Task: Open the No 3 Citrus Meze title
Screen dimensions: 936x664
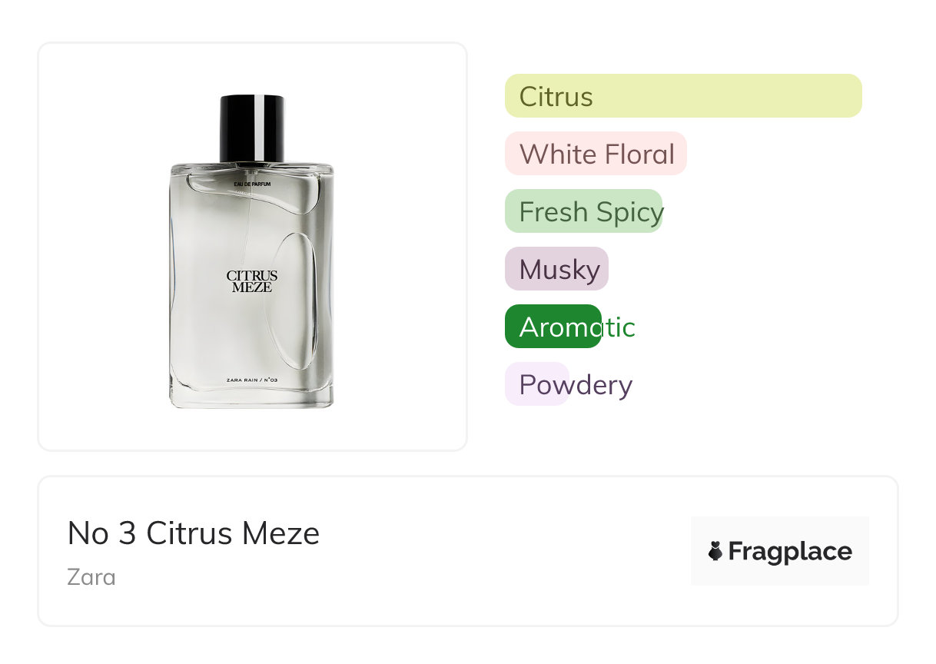Action: [x=193, y=533]
